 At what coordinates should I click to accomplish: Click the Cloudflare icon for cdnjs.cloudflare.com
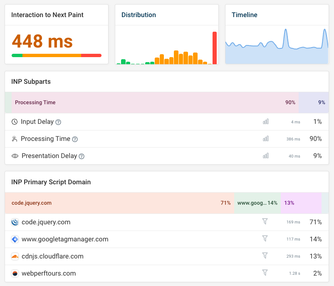[x=15, y=256]
